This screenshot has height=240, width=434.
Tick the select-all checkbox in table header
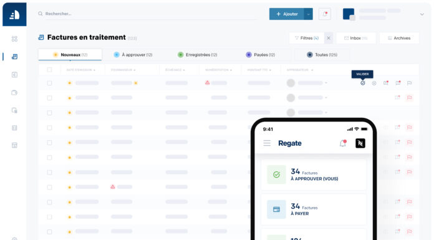pos(49,70)
